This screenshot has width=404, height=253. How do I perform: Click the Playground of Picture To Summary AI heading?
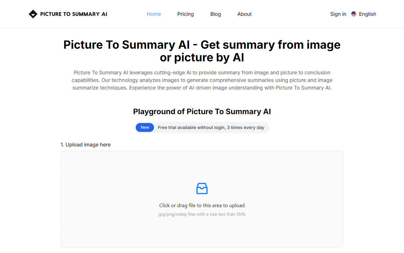[x=202, y=112]
